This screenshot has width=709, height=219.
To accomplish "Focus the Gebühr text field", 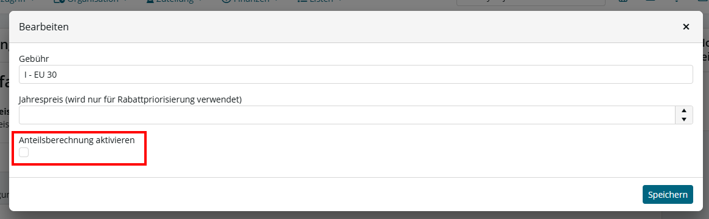I will pos(356,75).
